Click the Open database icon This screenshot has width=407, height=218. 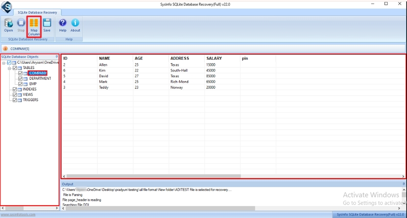point(9,25)
